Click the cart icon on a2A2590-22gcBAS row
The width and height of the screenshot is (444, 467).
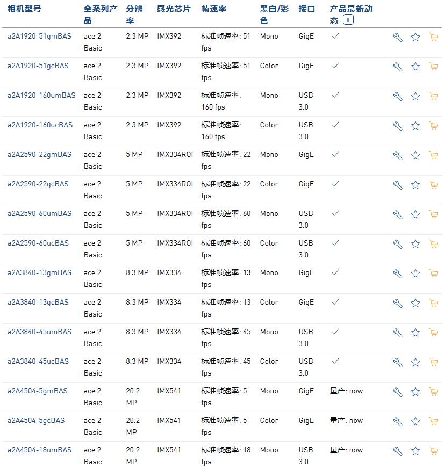tap(434, 185)
